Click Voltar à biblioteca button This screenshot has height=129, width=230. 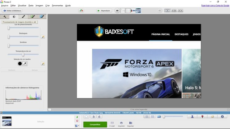(12, 10)
